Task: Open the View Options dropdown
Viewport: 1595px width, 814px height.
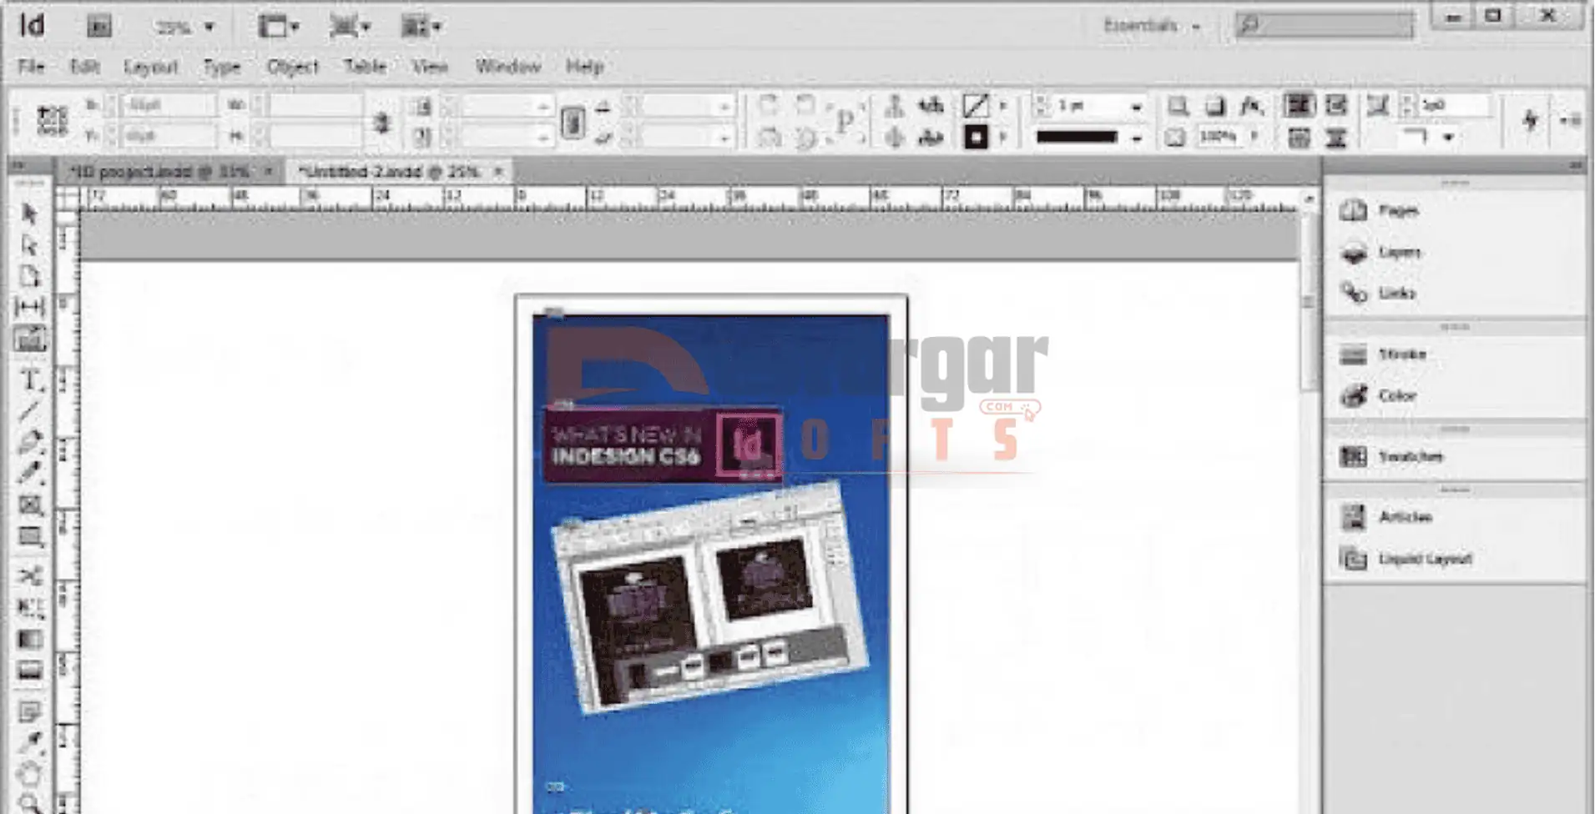Action: click(278, 27)
